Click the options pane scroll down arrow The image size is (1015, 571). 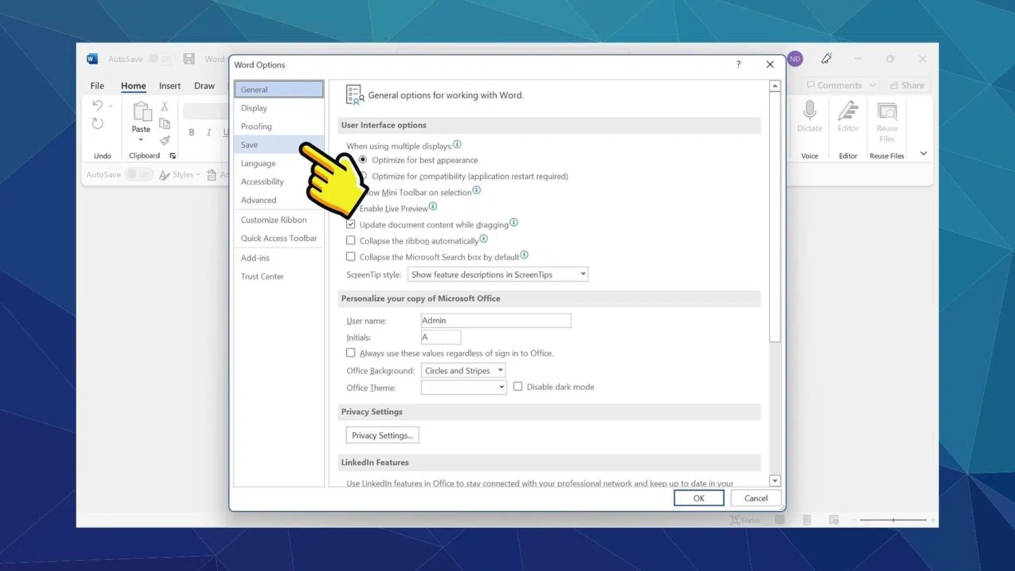click(x=775, y=481)
